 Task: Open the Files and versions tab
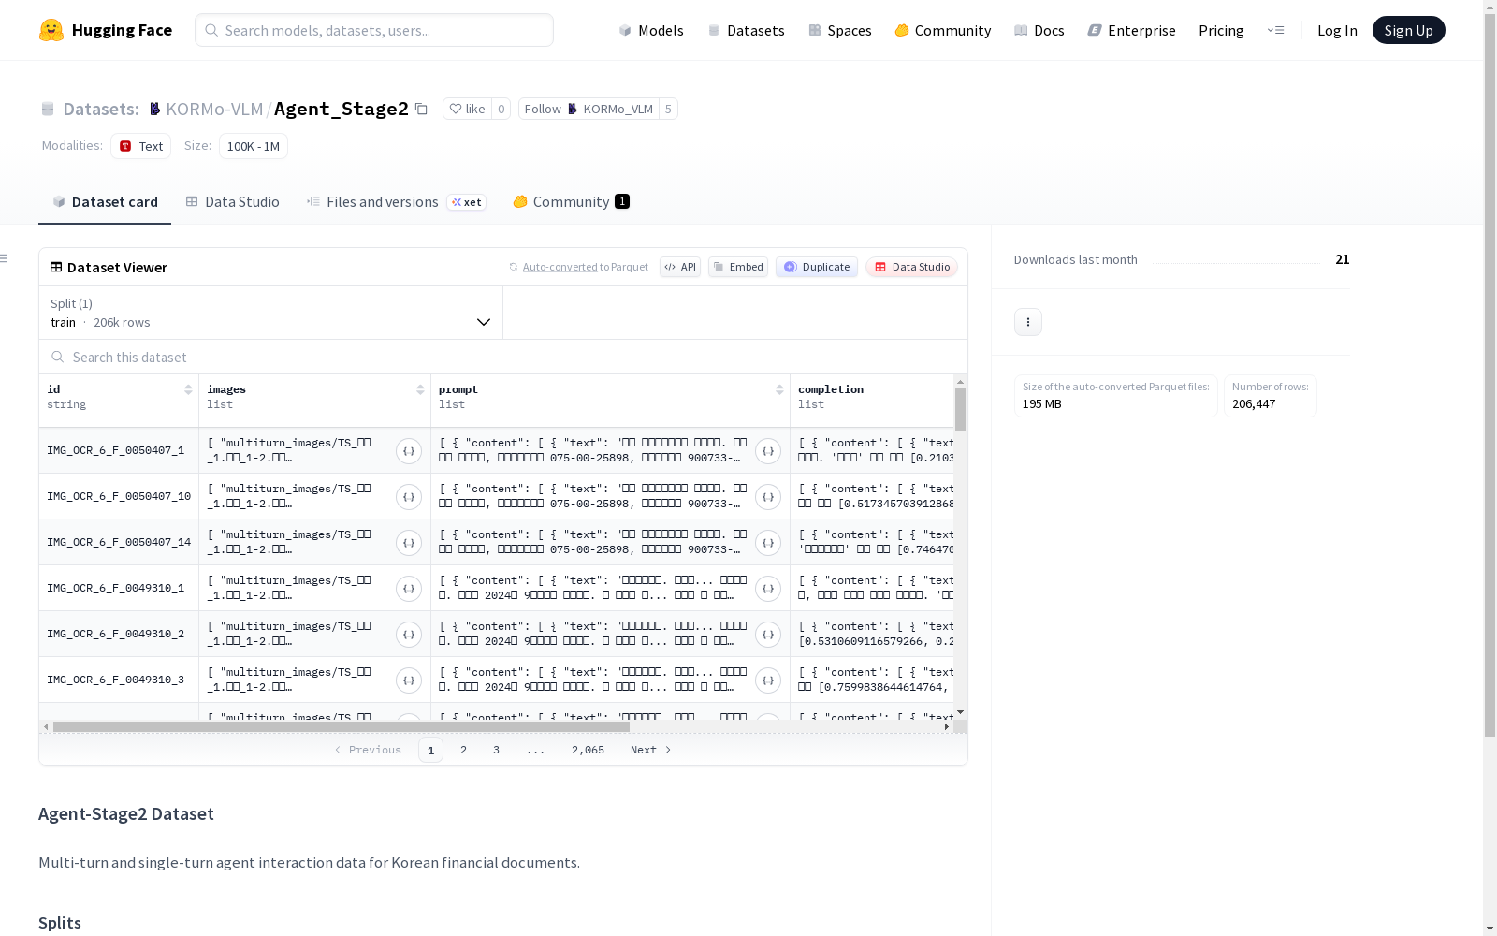point(396,202)
